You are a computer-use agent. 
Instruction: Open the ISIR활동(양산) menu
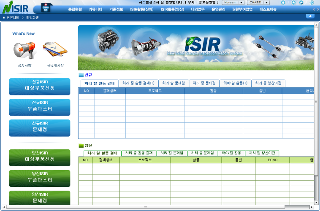172,9
